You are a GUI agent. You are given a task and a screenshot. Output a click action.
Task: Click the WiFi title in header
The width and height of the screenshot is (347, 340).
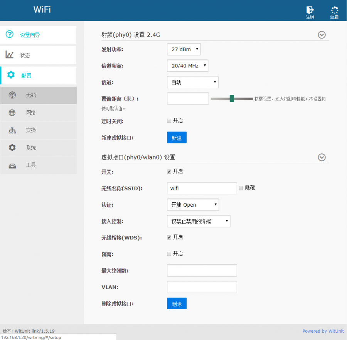pos(42,10)
